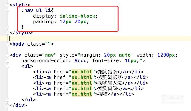Click the 搜猫 link text
191x111 pixels.
coord(103,94)
